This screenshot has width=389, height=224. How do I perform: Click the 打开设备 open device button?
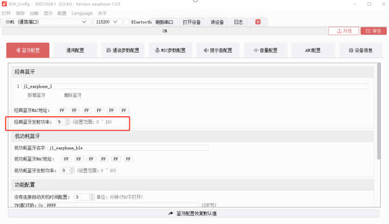point(192,22)
